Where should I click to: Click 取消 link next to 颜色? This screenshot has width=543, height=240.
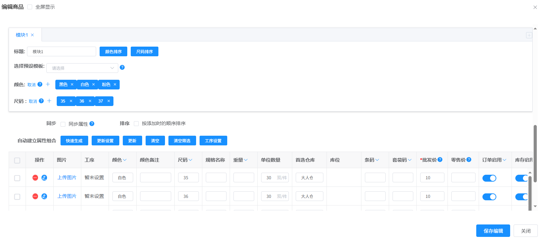[31, 85]
